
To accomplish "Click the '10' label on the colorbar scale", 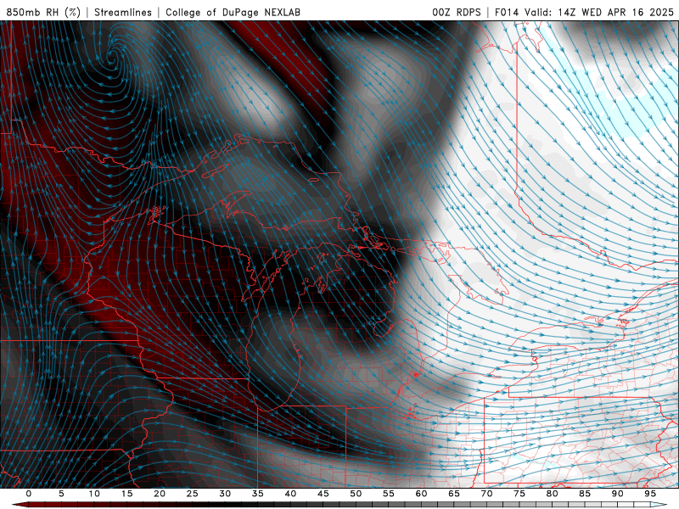I will (x=94, y=494).
